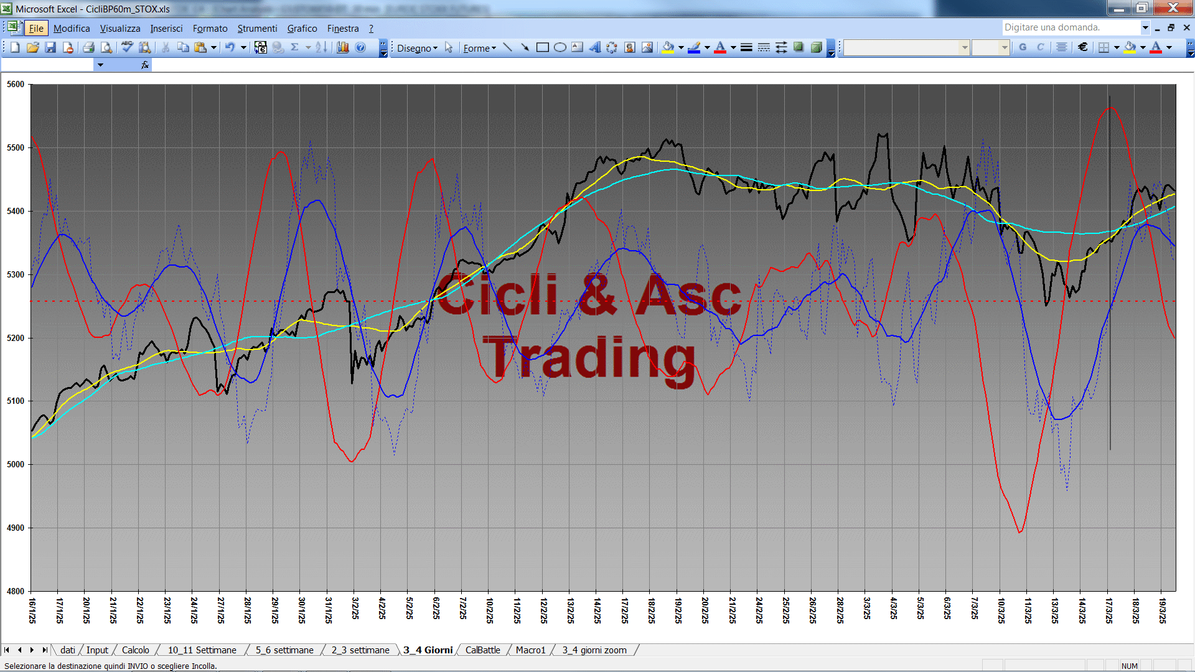This screenshot has width=1195, height=672.
Task: Open the help question box dropdown
Action: point(1145,27)
